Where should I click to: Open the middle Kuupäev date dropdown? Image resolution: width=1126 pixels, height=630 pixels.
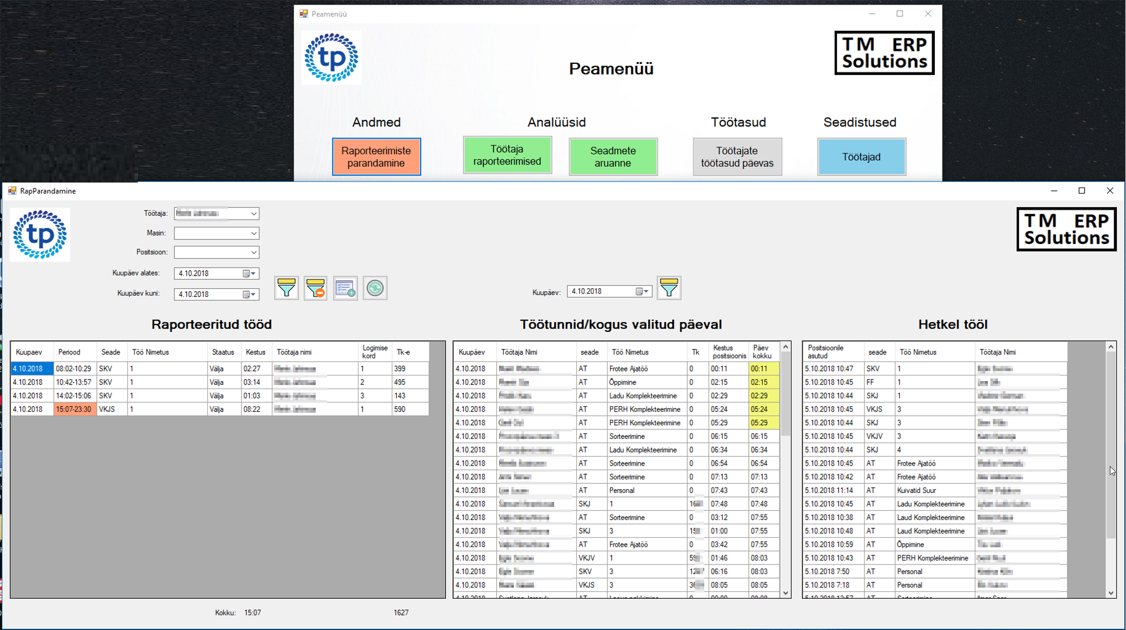tap(642, 291)
